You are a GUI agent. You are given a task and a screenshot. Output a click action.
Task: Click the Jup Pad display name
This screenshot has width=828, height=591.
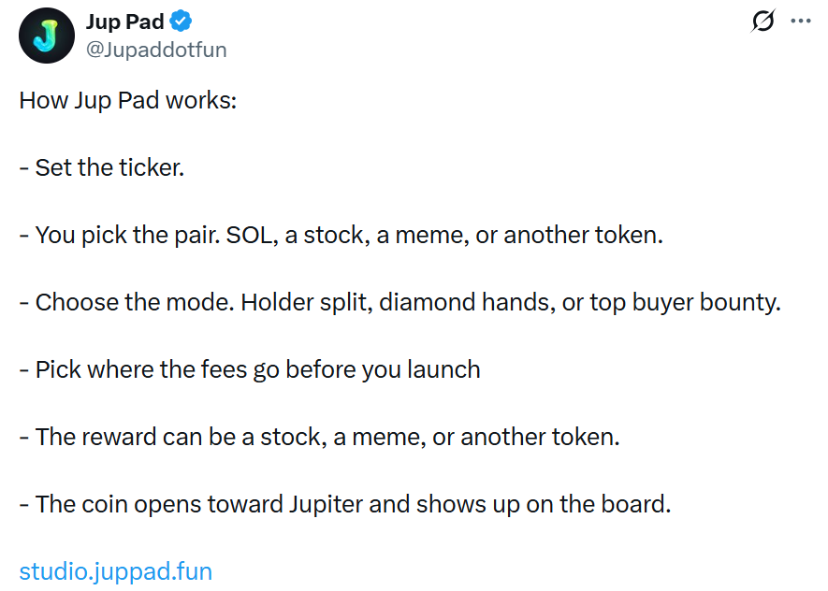tap(125, 22)
